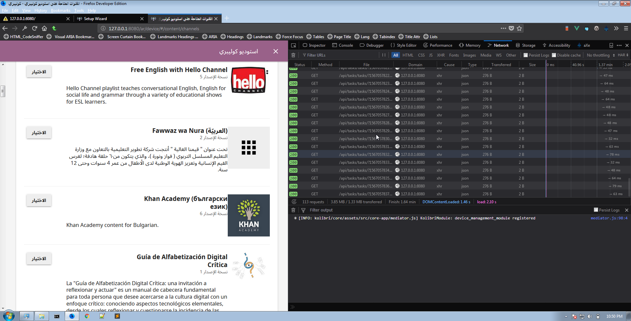Screen dimensions: 631x321
Task: Open mediator.js:98:4 source link in console
Action: click(610, 218)
